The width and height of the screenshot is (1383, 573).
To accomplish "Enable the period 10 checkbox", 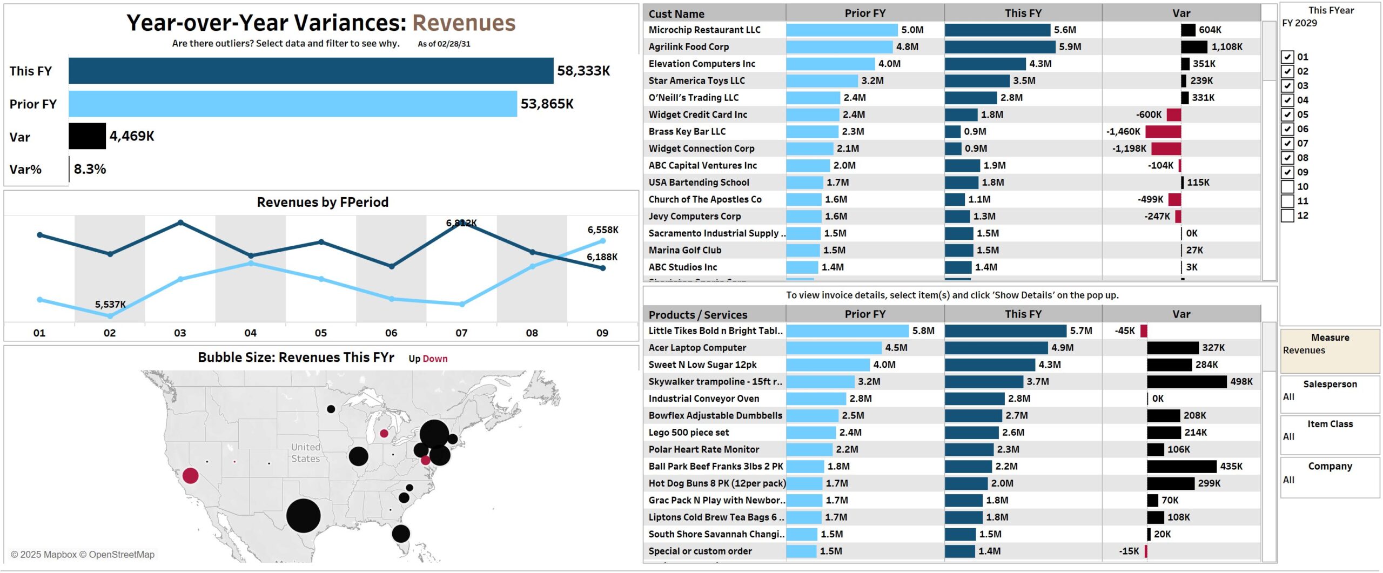I will coord(1287,187).
